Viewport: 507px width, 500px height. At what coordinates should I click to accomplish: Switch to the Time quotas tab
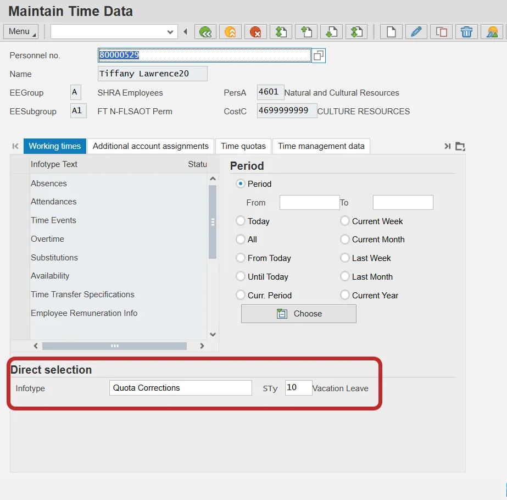[243, 146]
